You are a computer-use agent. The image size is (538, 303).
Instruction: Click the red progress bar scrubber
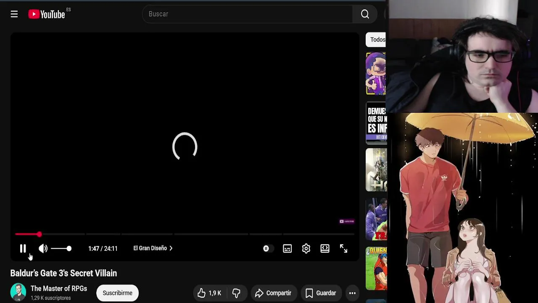coord(39,234)
